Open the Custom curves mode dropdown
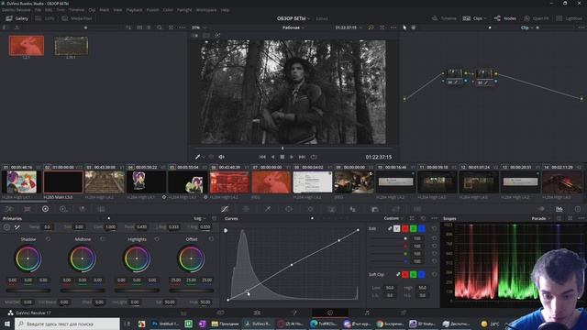The width and height of the screenshot is (587, 330). (393, 218)
